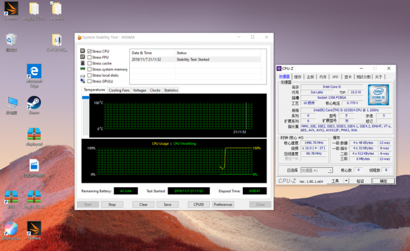Click the cache chip icon beside Stress cache
Image resolution: width=410 pixels, height=251 pixels.
point(83,63)
